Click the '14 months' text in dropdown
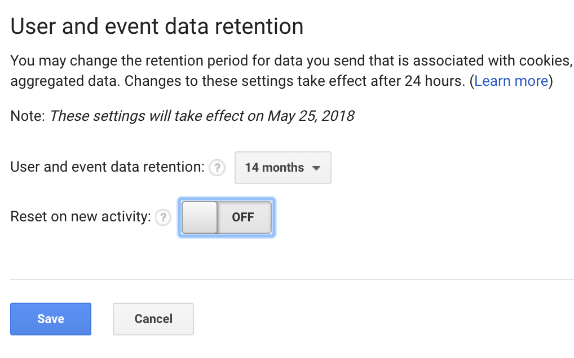 tap(275, 168)
